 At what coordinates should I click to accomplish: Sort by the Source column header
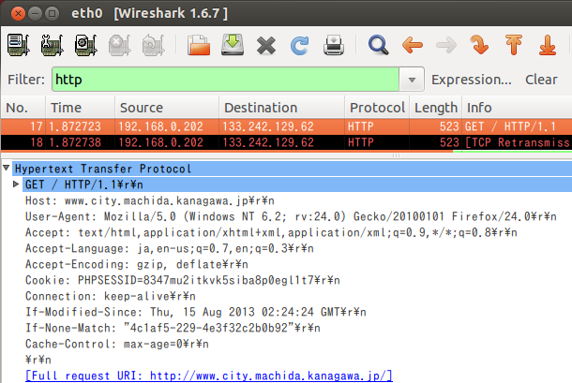pos(167,108)
